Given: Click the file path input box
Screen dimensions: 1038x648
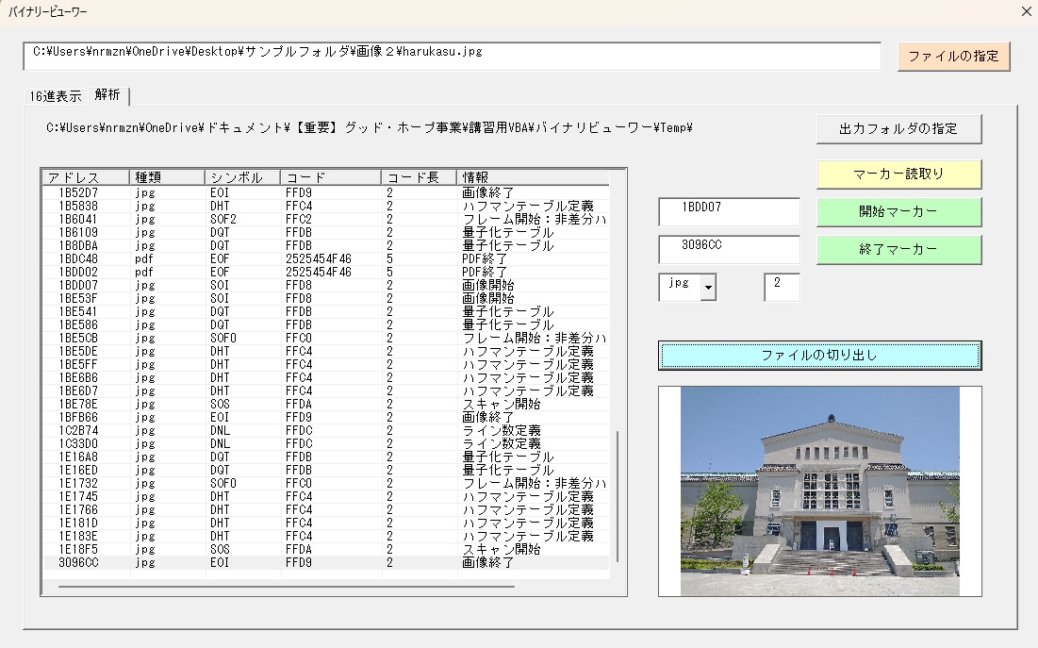Looking at the screenshot, I should 452,56.
